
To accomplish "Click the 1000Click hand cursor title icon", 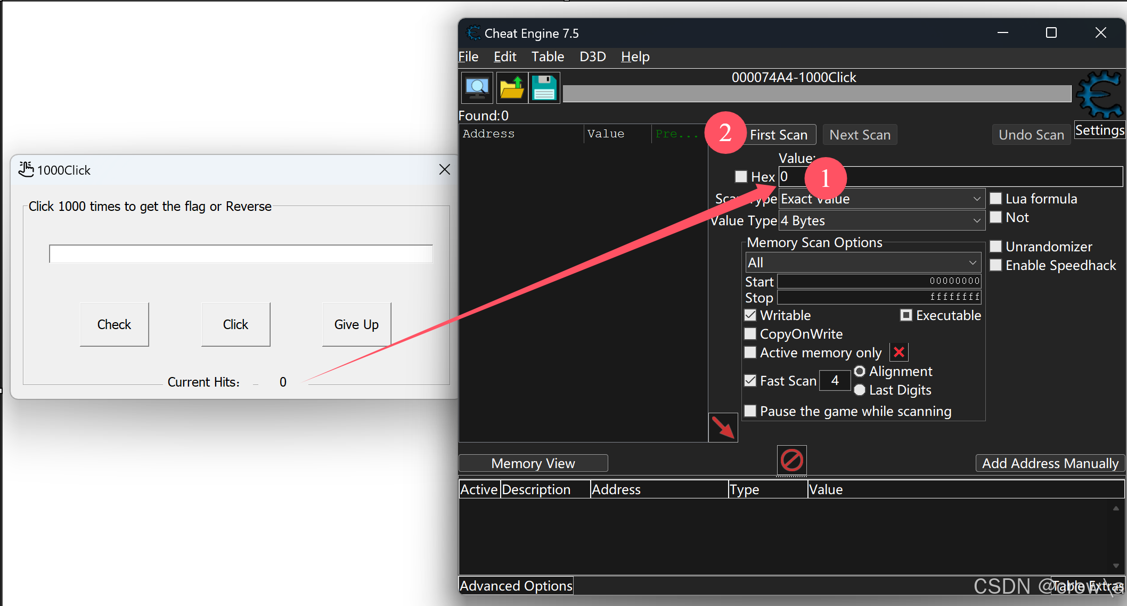I will (x=26, y=169).
